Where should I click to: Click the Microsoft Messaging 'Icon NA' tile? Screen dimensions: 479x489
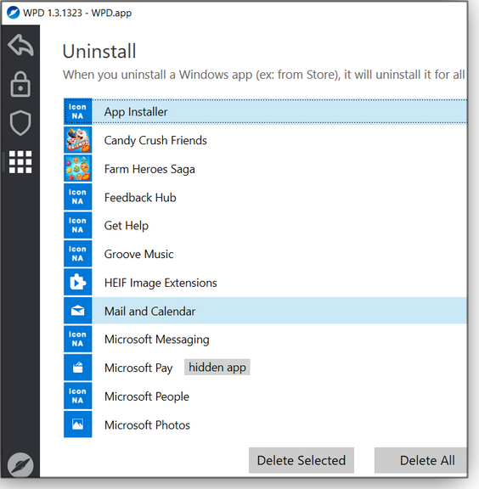coord(78,339)
